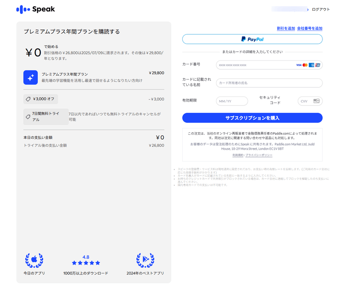
Task: Click the American Express card icon
Action: click(311, 65)
